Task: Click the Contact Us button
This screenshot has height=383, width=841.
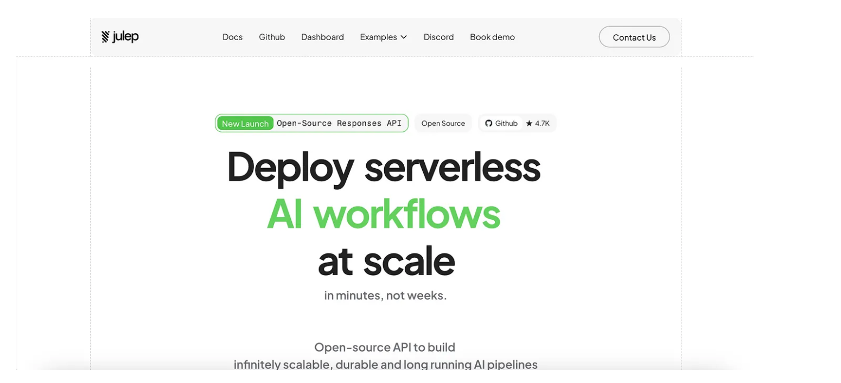Action: (634, 37)
